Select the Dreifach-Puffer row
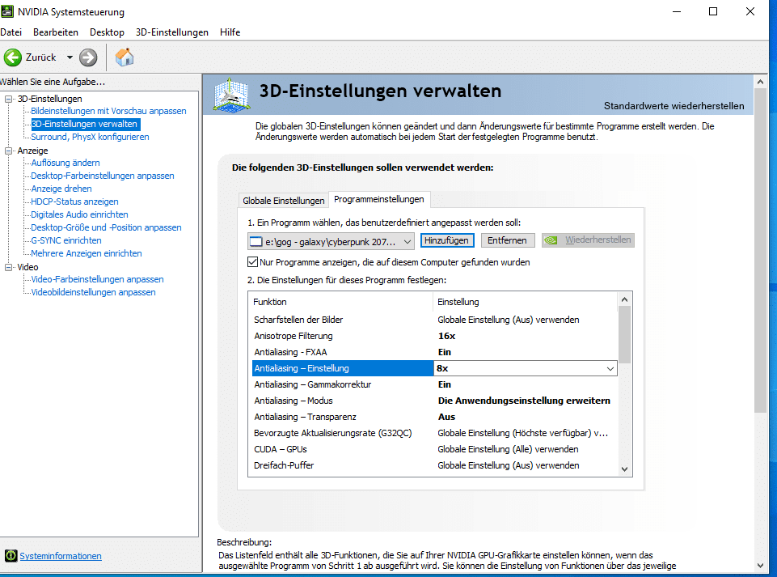The image size is (777, 577). [x=434, y=465]
